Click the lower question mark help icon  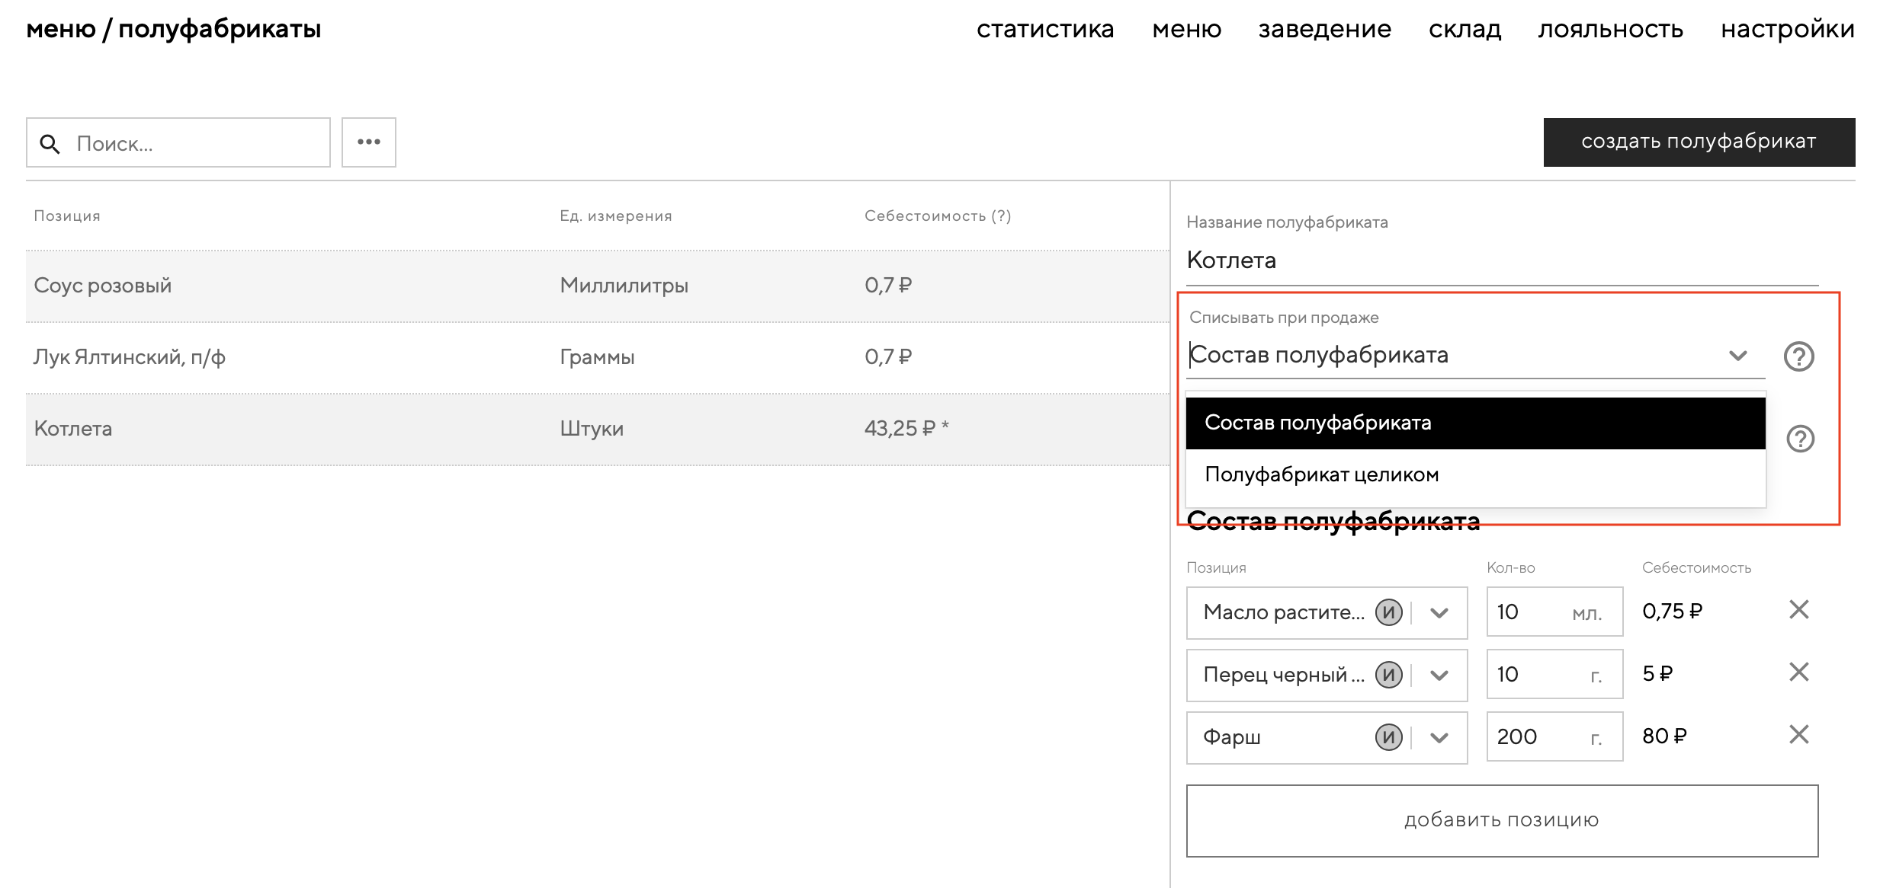point(1800,439)
